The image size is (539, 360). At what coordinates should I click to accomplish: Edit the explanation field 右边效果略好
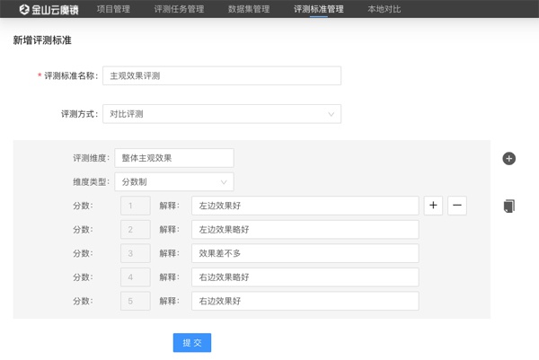[x=305, y=277]
